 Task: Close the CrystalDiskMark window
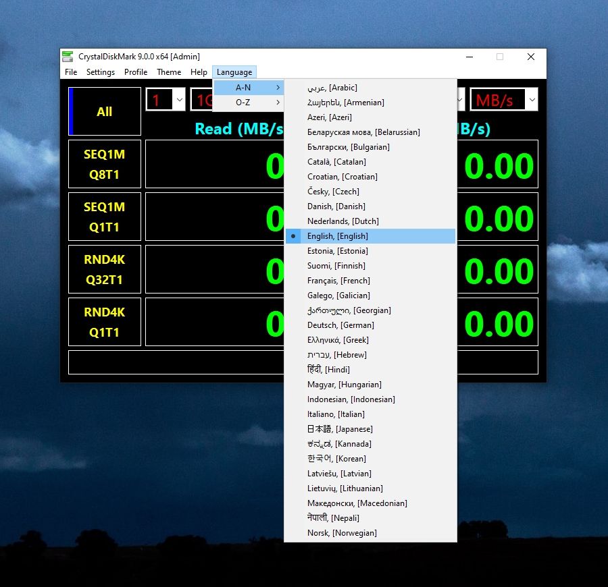point(531,57)
